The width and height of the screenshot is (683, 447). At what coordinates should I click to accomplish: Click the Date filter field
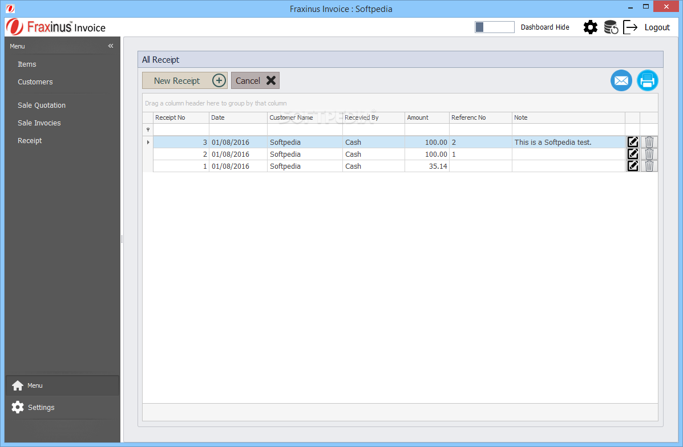click(x=239, y=129)
